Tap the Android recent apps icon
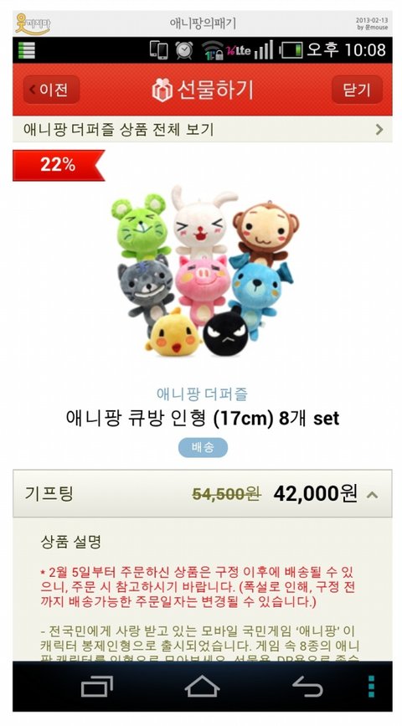This screenshot has height=726, width=402. [x=97, y=687]
